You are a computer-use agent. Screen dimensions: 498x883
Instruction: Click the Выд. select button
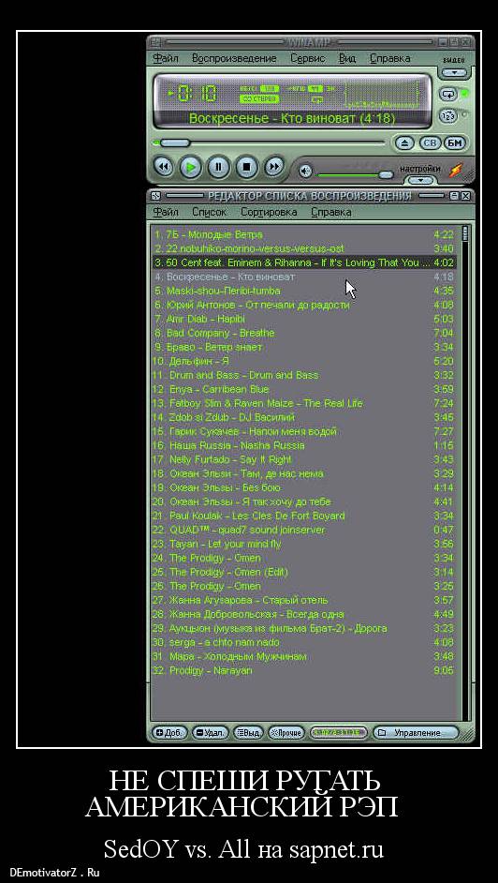(248, 733)
